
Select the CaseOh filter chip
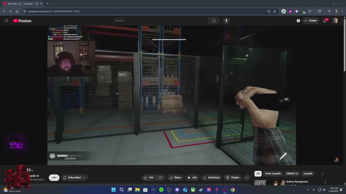click(308, 174)
